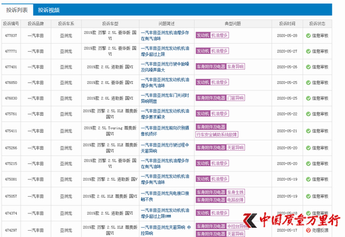Select complaint number 477837

coord(11,36)
